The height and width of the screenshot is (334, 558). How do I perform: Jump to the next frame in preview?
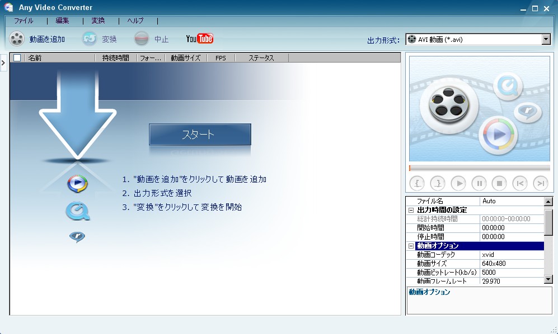pos(541,183)
